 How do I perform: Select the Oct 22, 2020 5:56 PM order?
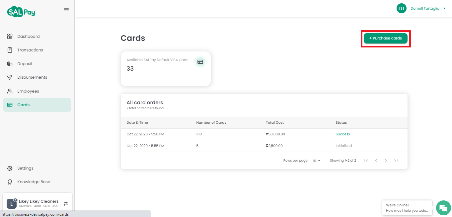coord(264,134)
